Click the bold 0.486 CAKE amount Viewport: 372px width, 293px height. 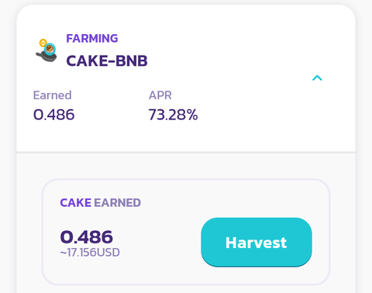(x=87, y=237)
